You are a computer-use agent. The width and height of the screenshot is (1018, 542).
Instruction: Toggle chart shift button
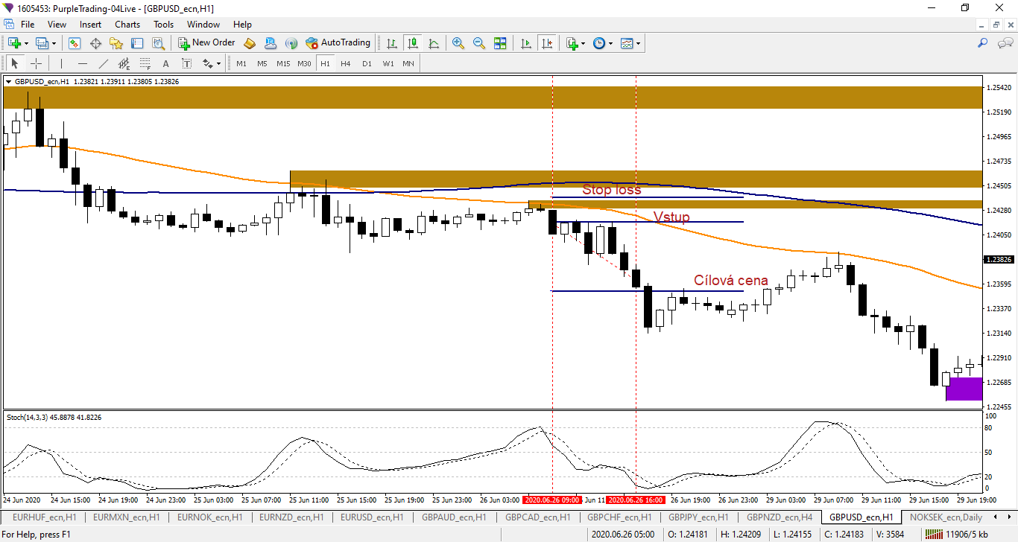pyautogui.click(x=548, y=43)
